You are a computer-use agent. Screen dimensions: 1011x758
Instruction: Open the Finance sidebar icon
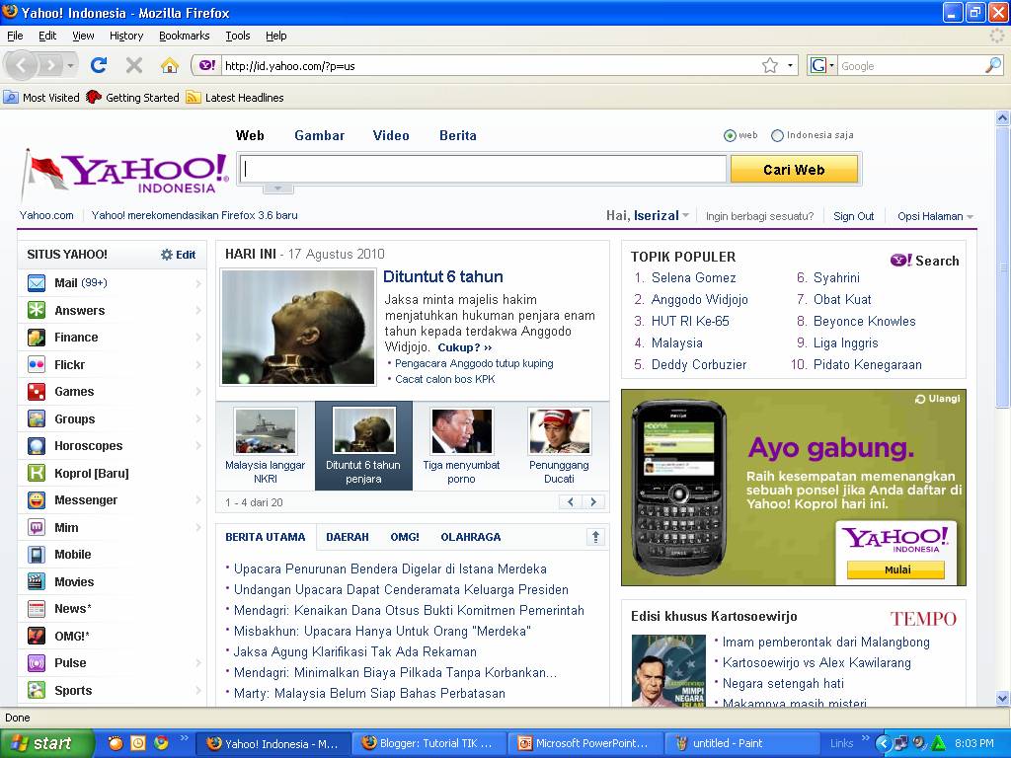(x=37, y=338)
